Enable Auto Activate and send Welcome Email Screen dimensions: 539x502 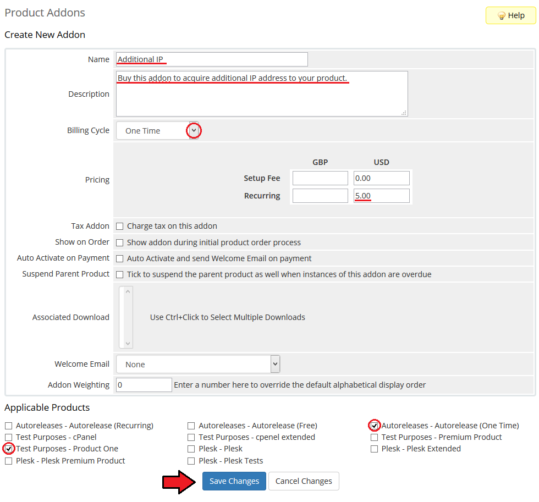coord(120,258)
